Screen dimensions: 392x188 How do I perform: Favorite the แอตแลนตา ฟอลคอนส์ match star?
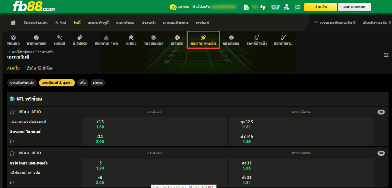pos(12,112)
